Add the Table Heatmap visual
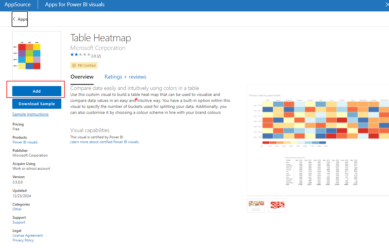Screen dimensions: 389x248 37,91
